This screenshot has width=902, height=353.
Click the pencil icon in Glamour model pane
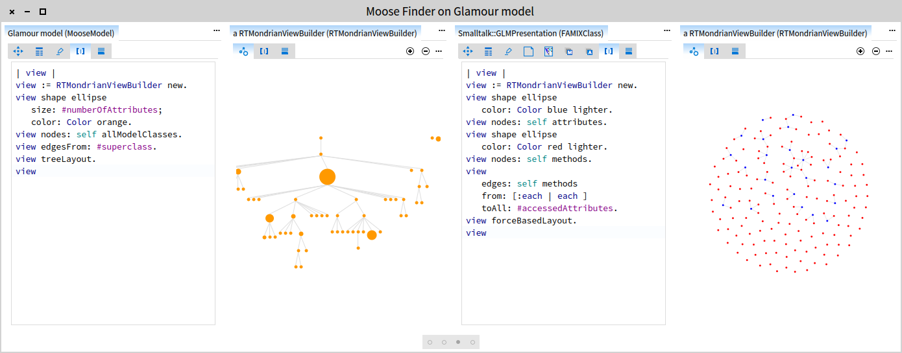(60, 51)
